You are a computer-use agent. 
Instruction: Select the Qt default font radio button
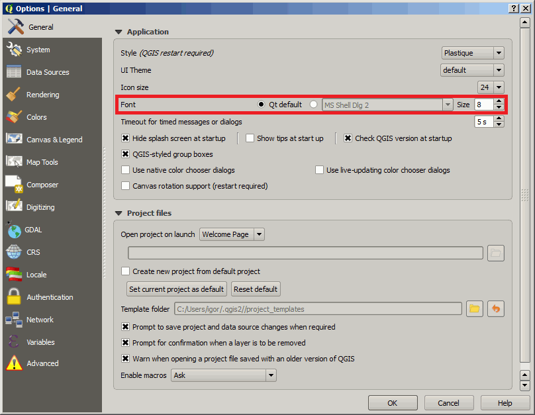click(261, 105)
